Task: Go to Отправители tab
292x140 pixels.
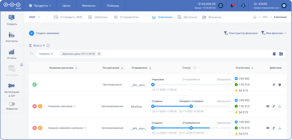Action: (126, 17)
